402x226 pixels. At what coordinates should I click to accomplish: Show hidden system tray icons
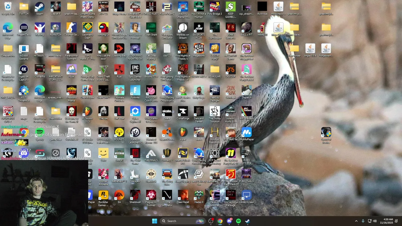click(356, 221)
